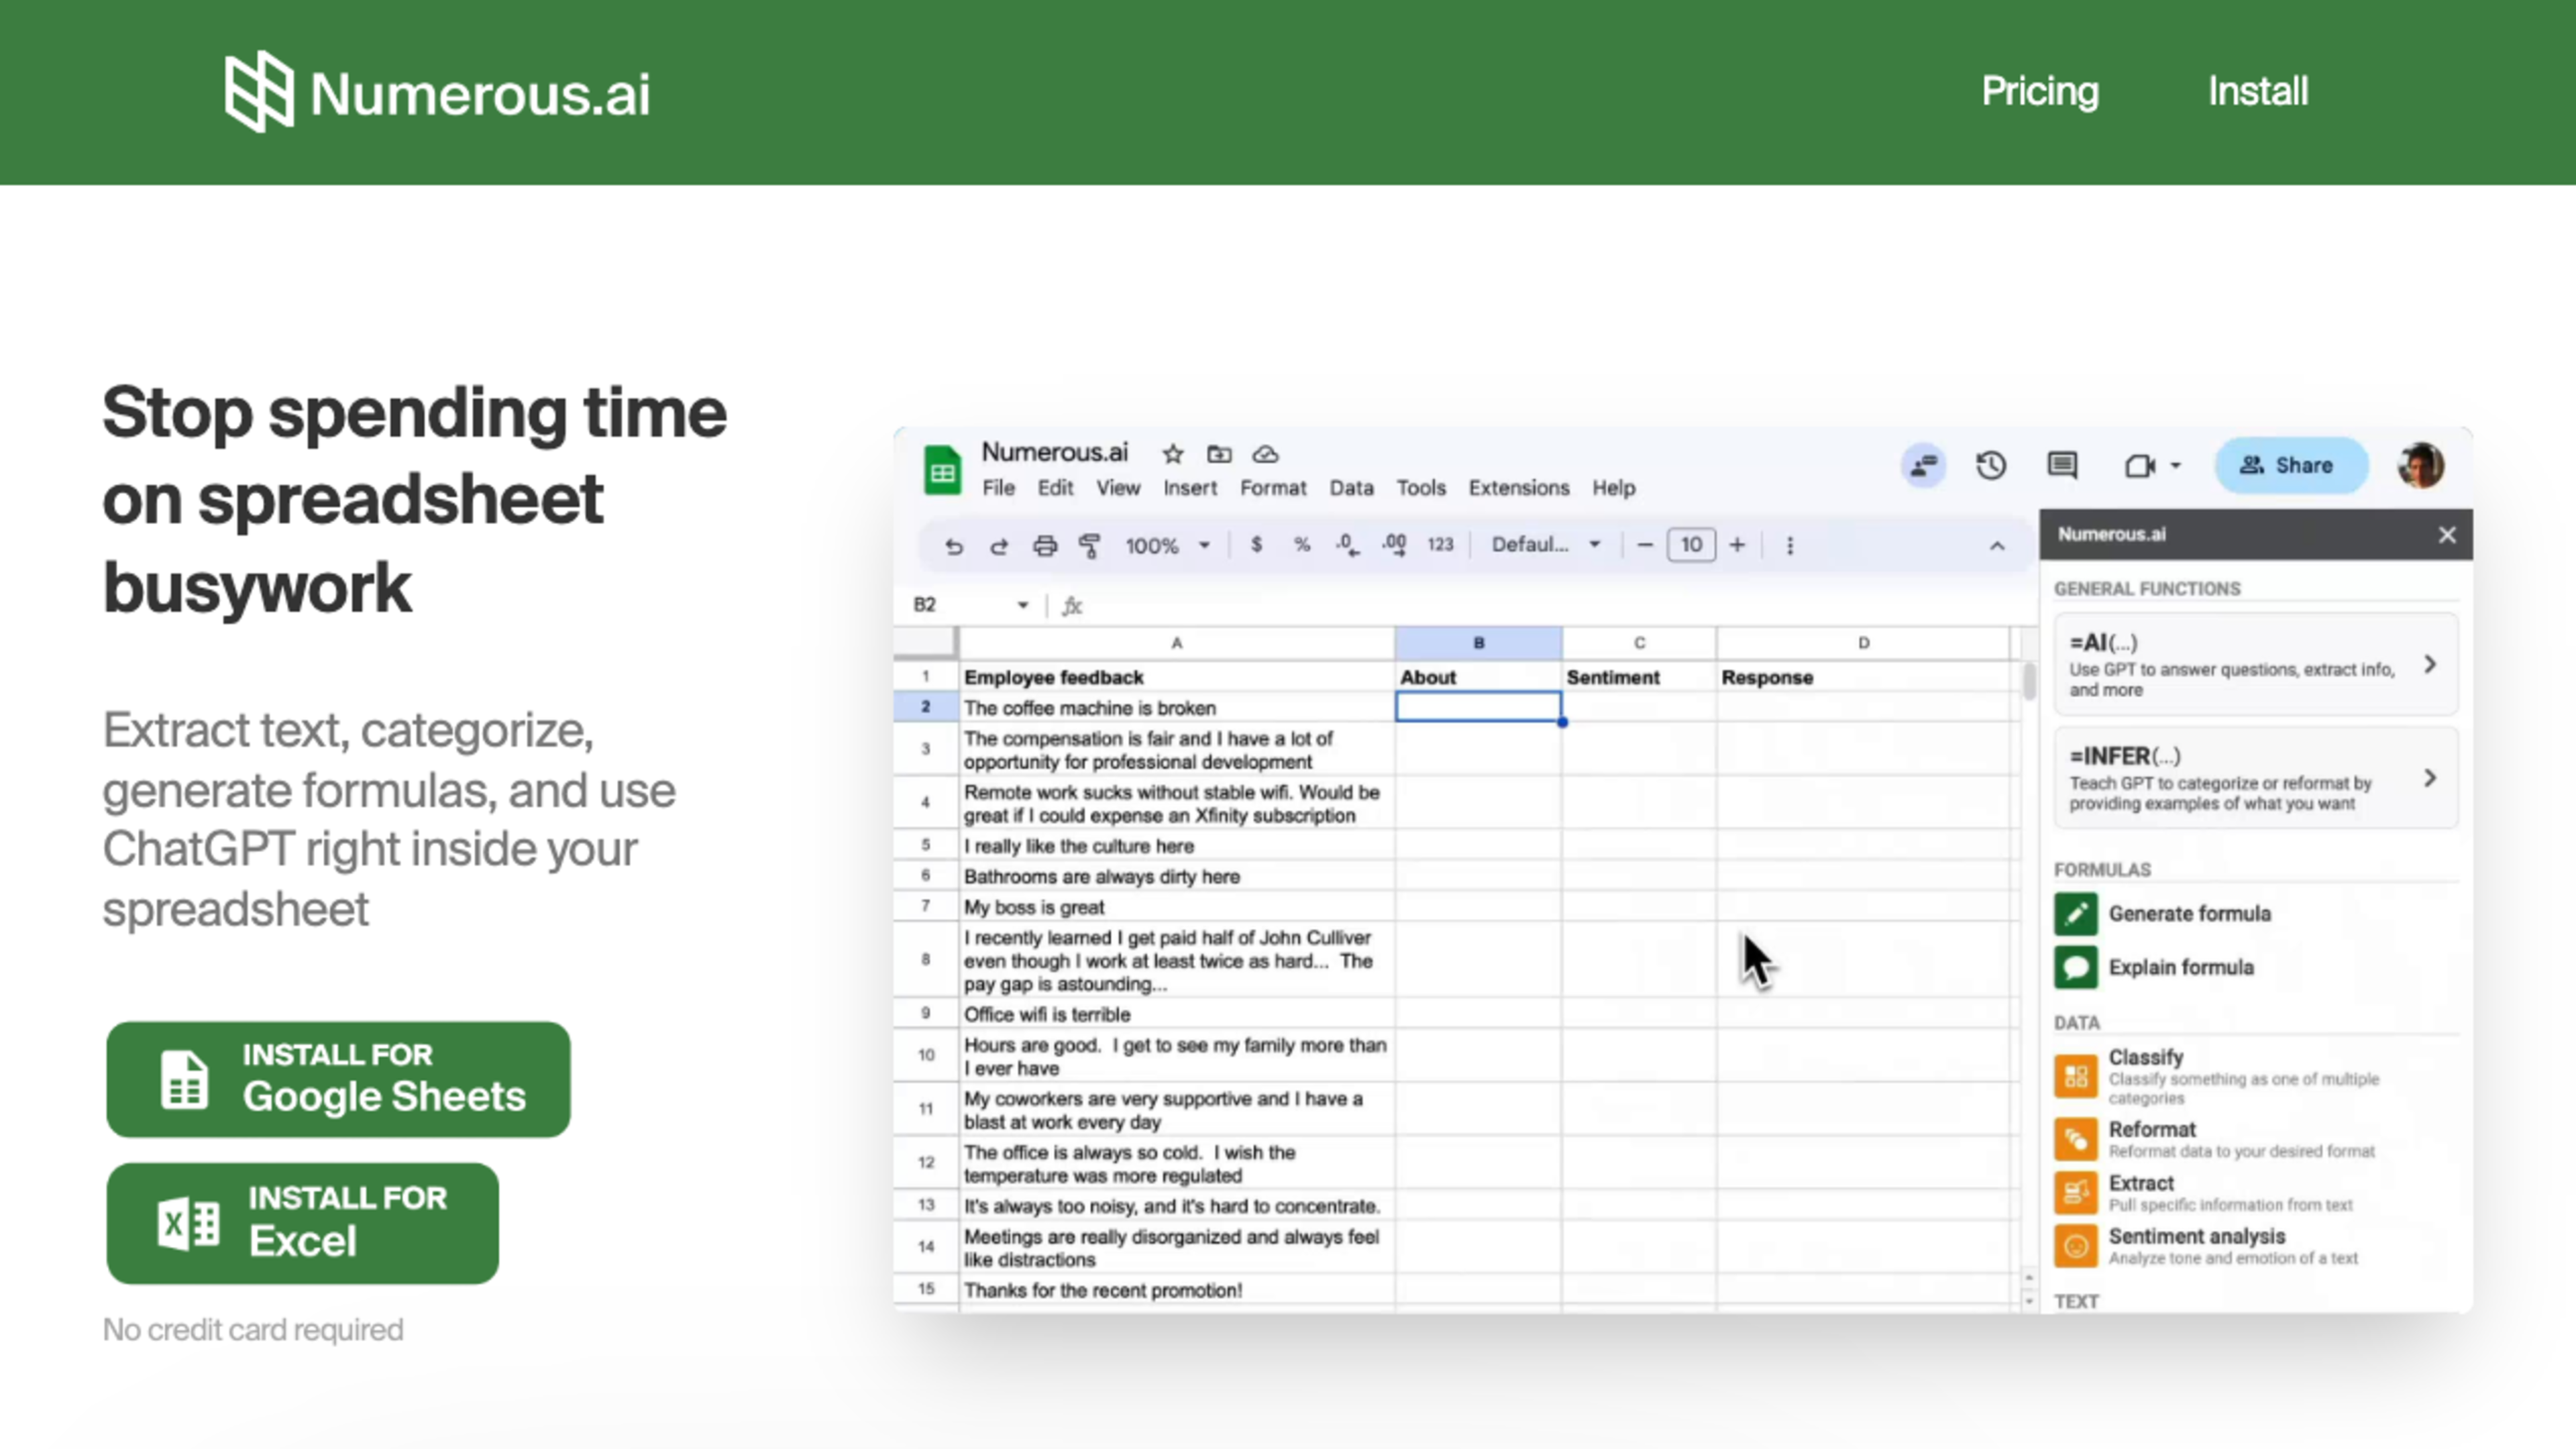
Task: Select row 7 header
Action: click(925, 907)
